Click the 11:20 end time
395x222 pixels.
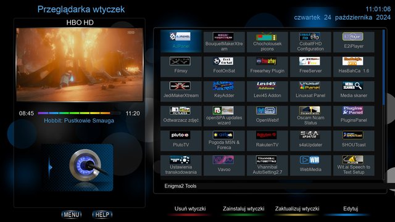(133, 113)
